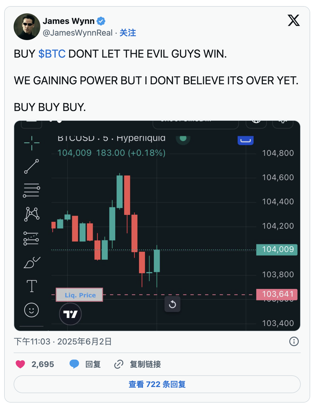Screen dimensions: 316x414
Task: Like the tweet with the heart
Action: (20, 364)
